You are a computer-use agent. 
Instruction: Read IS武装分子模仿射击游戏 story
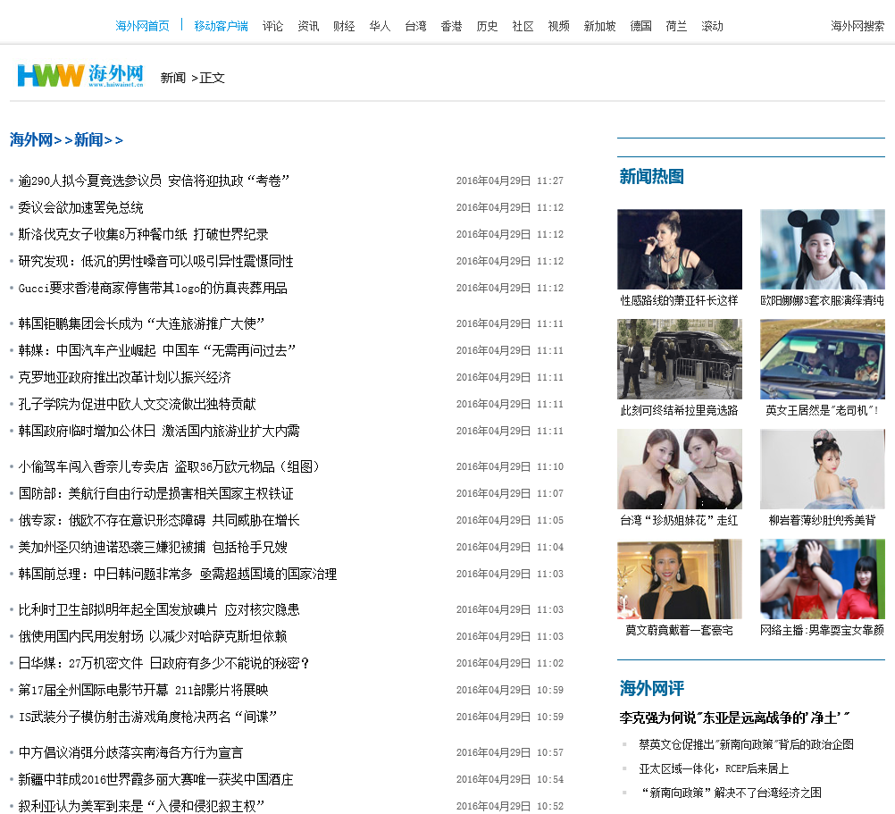(148, 717)
